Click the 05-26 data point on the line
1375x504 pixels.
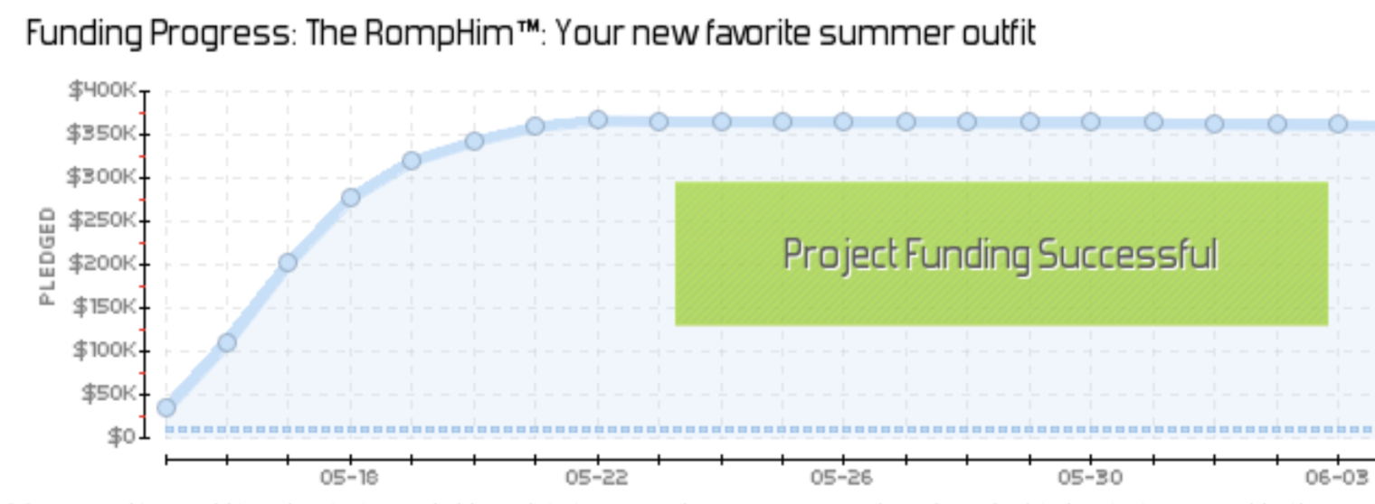[843, 121]
